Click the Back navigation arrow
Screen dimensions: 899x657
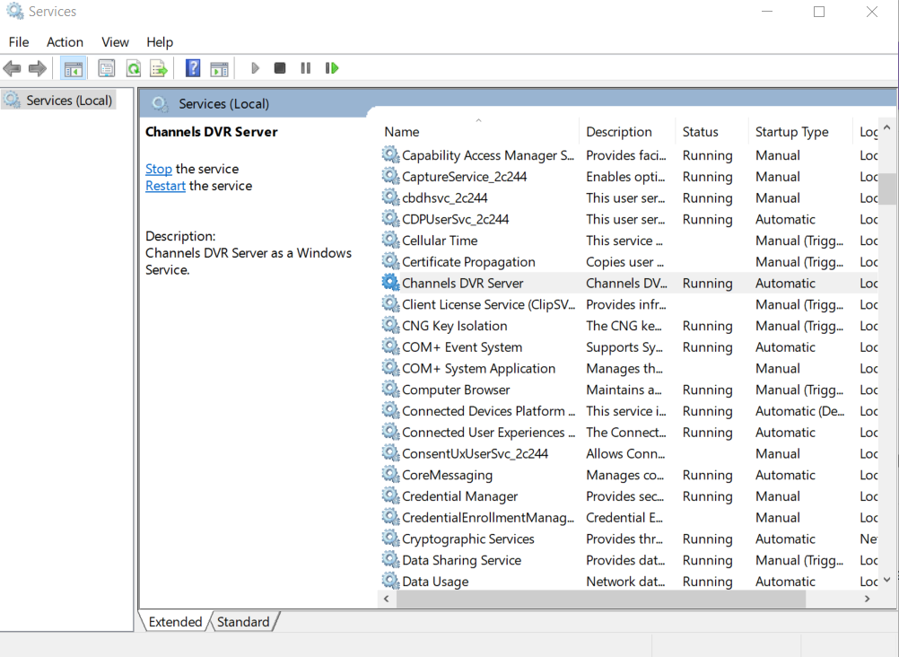point(13,67)
